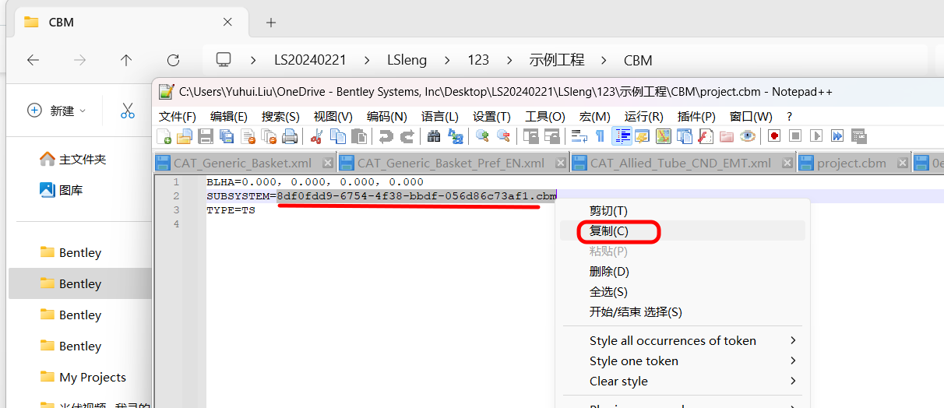Click the macro Playback icon
The width and height of the screenshot is (944, 408).
coord(816,136)
